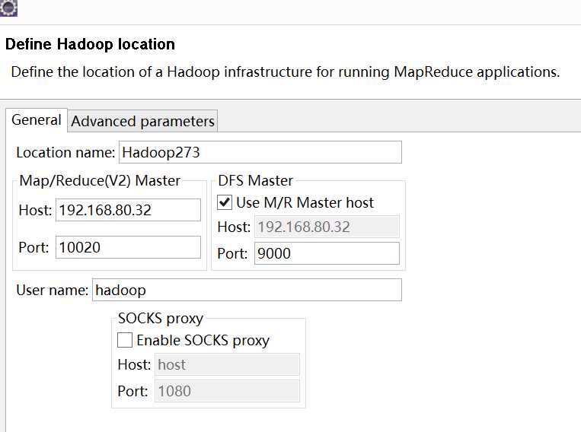Click the DFS Master group label

(x=255, y=181)
